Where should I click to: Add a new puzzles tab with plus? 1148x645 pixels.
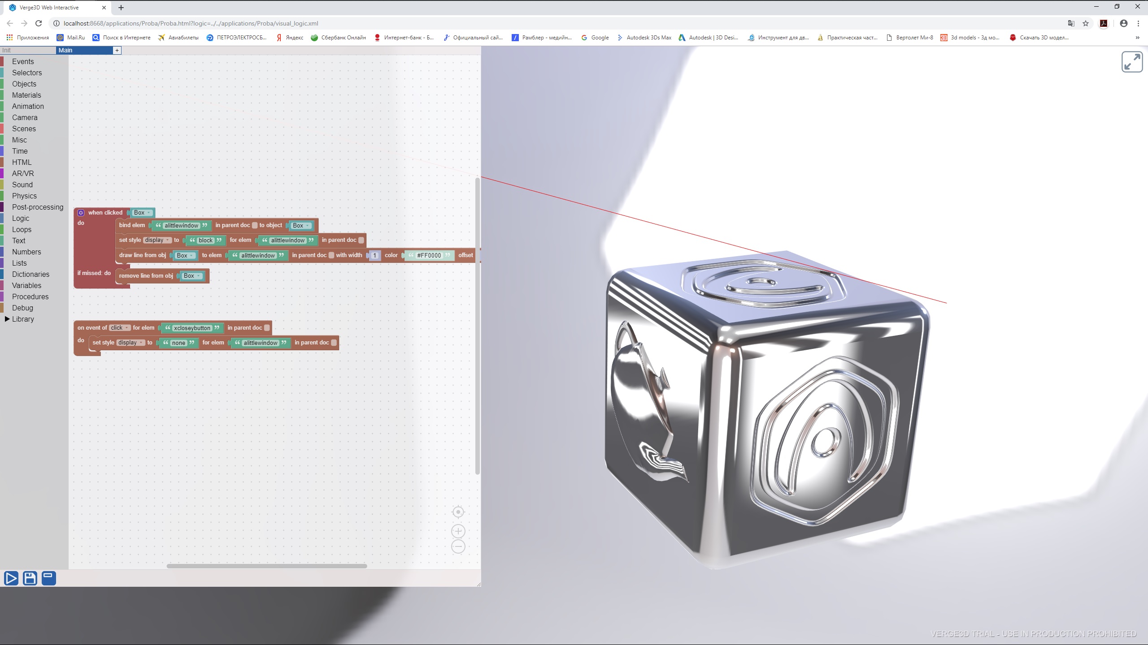(x=117, y=50)
